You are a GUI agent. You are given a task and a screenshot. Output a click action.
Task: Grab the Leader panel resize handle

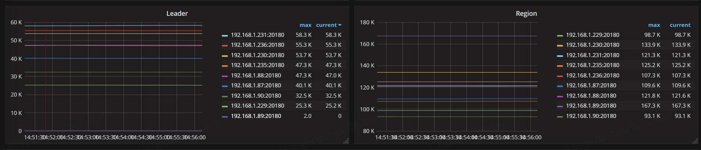point(346,141)
